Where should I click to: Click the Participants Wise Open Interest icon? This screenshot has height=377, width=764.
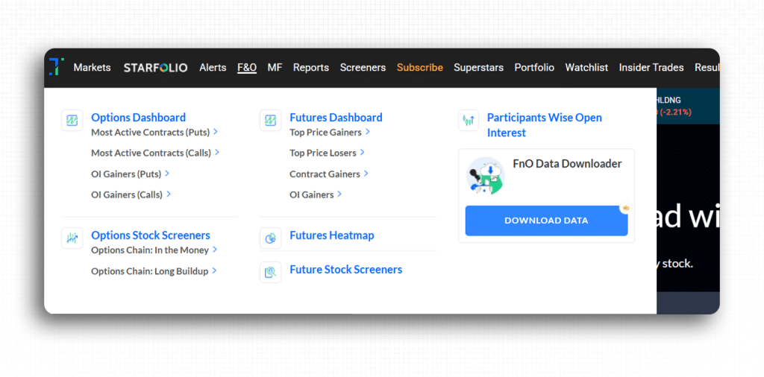[x=469, y=120]
